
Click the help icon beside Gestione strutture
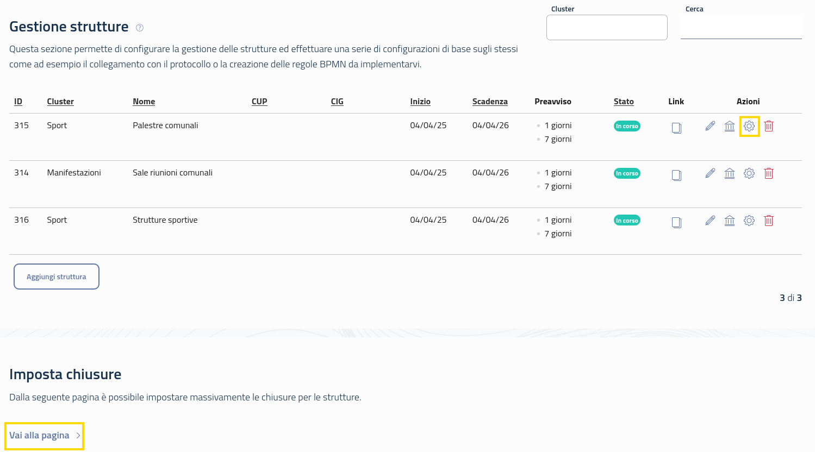click(140, 28)
